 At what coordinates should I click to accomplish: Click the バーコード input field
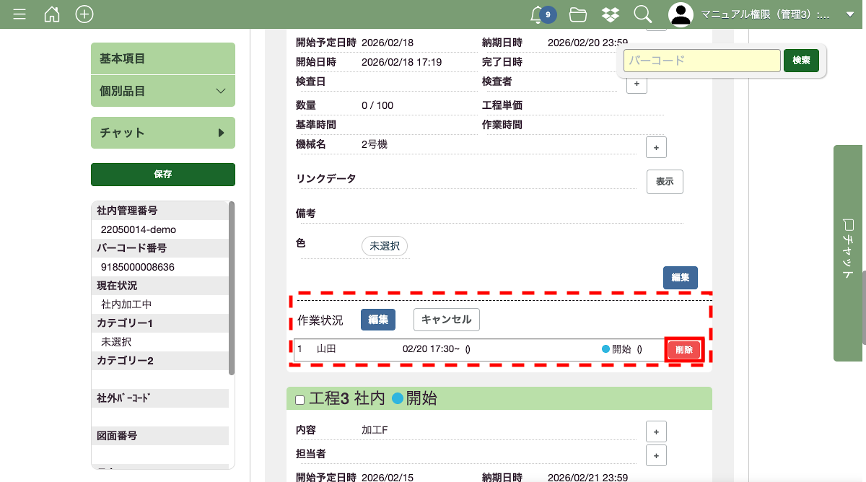coord(701,61)
